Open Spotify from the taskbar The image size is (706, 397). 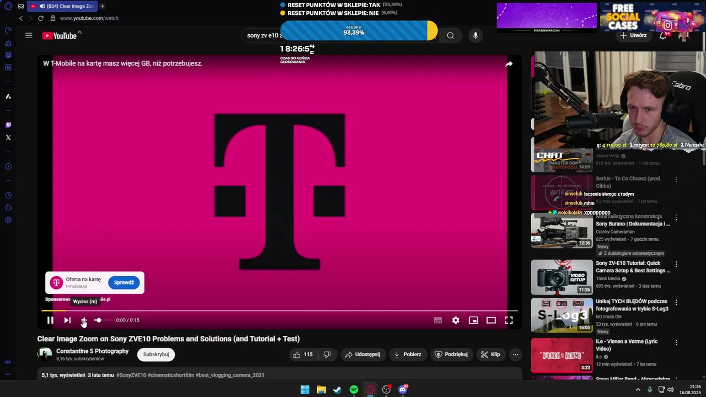(354, 390)
